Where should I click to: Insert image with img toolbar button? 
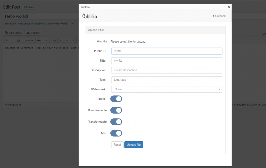[x=54, y=40]
